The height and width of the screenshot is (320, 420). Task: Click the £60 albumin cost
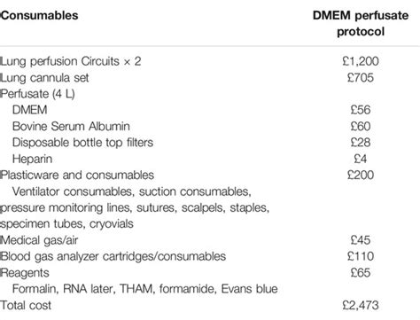coord(361,126)
